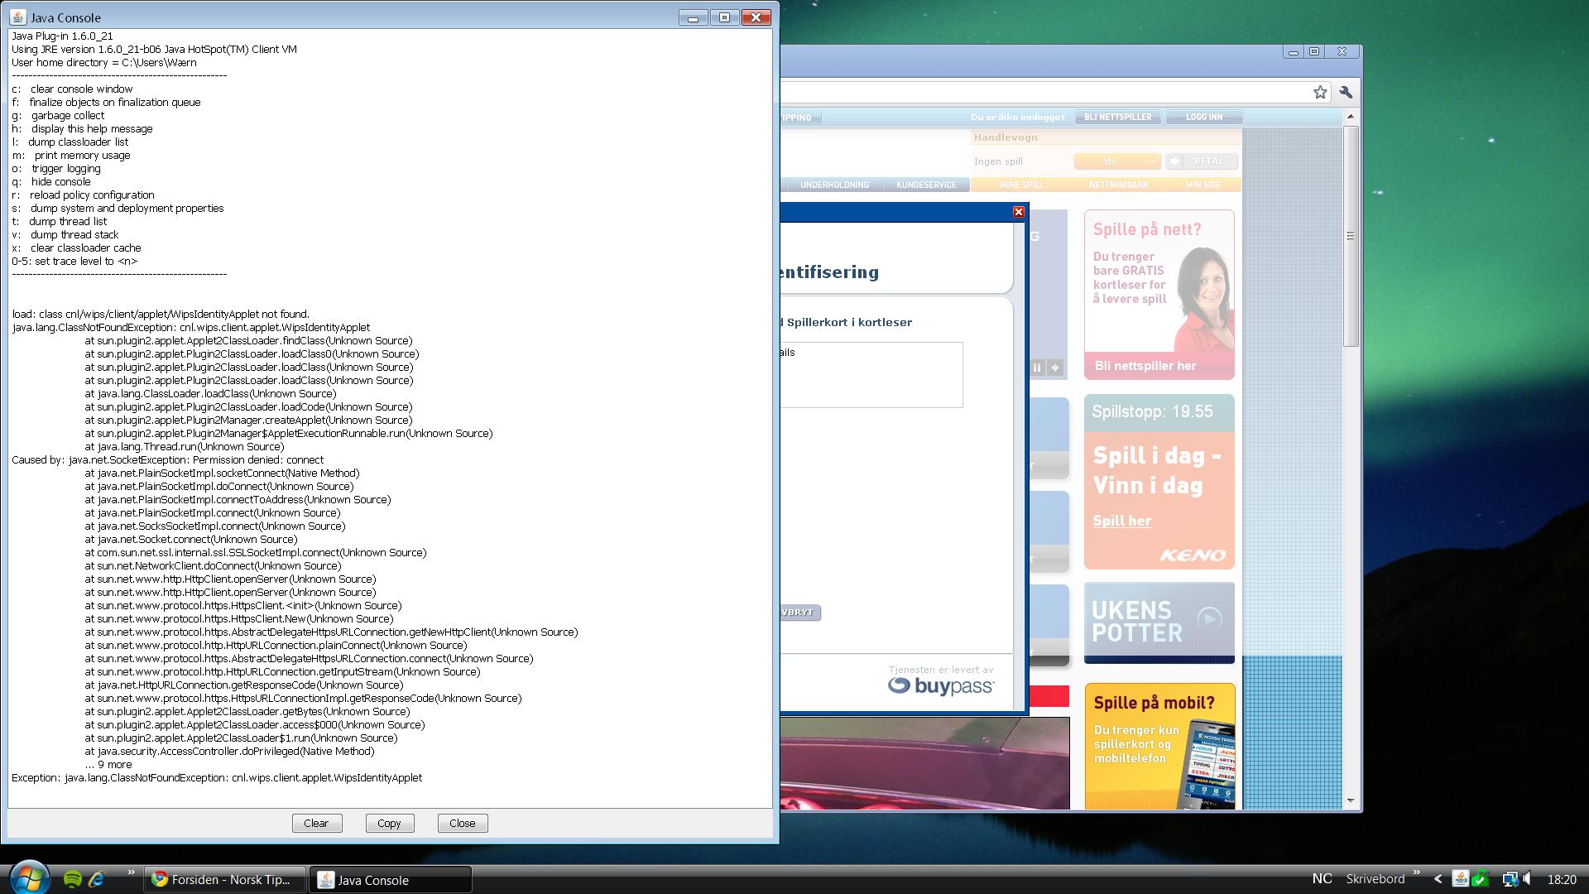Click the Copy button in Java Console
This screenshot has width=1589, height=894.
(x=389, y=823)
